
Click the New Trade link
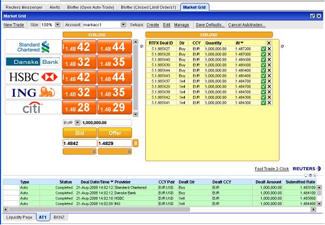coord(14,25)
